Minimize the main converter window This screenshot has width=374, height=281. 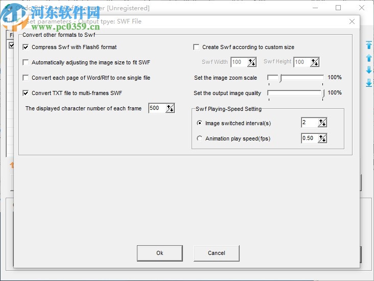[315, 8]
